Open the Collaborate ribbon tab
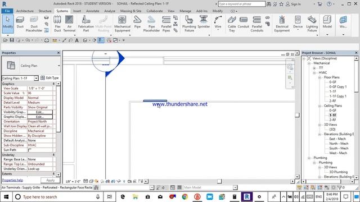This screenshot has height=202, width=360. [155, 11]
